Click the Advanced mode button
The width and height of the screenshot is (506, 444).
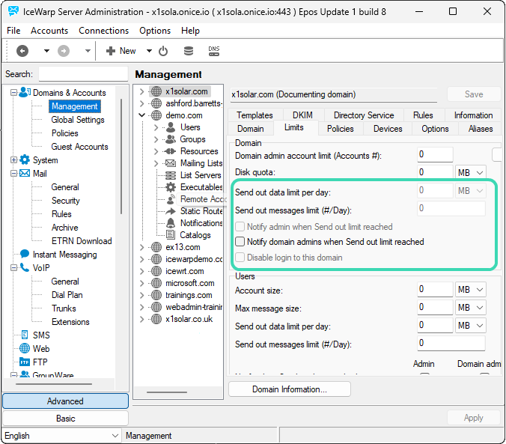click(66, 401)
